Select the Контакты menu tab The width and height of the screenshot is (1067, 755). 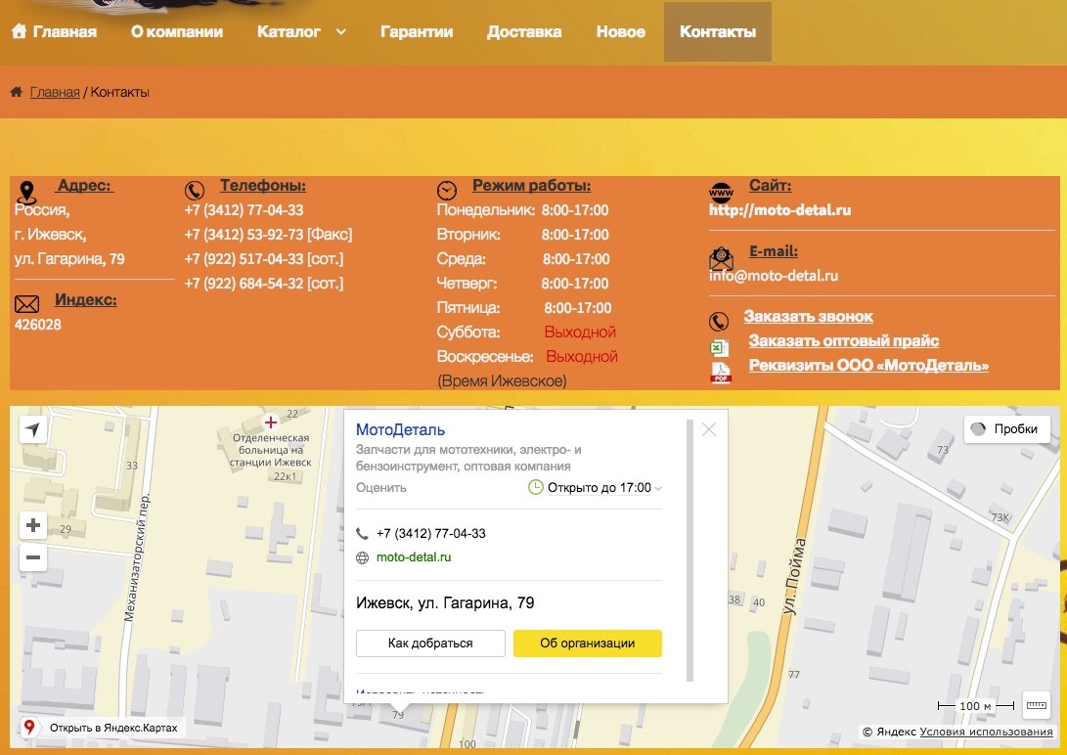point(718,31)
